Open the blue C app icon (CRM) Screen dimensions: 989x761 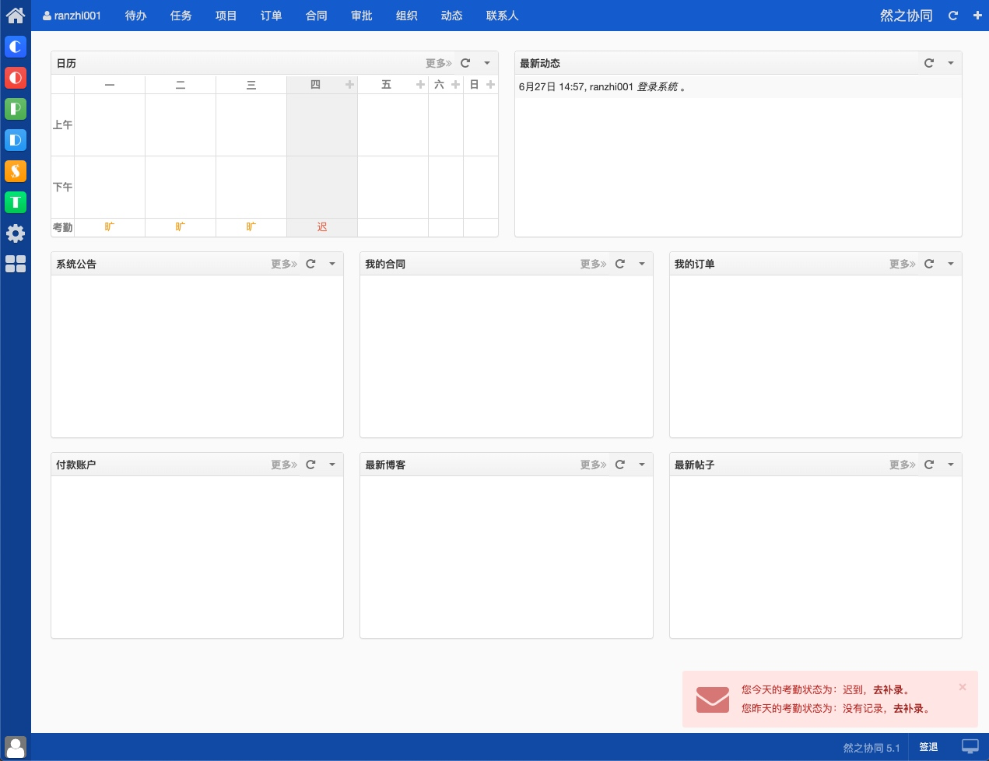(16, 47)
